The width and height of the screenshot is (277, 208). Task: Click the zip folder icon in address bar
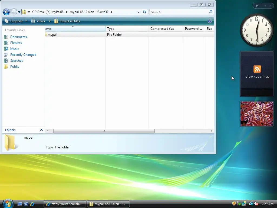[x=24, y=12]
